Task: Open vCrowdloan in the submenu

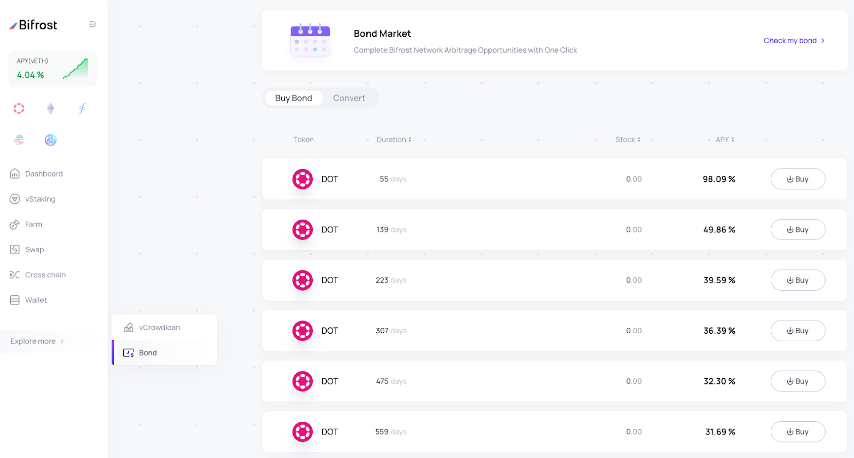Action: [x=164, y=327]
